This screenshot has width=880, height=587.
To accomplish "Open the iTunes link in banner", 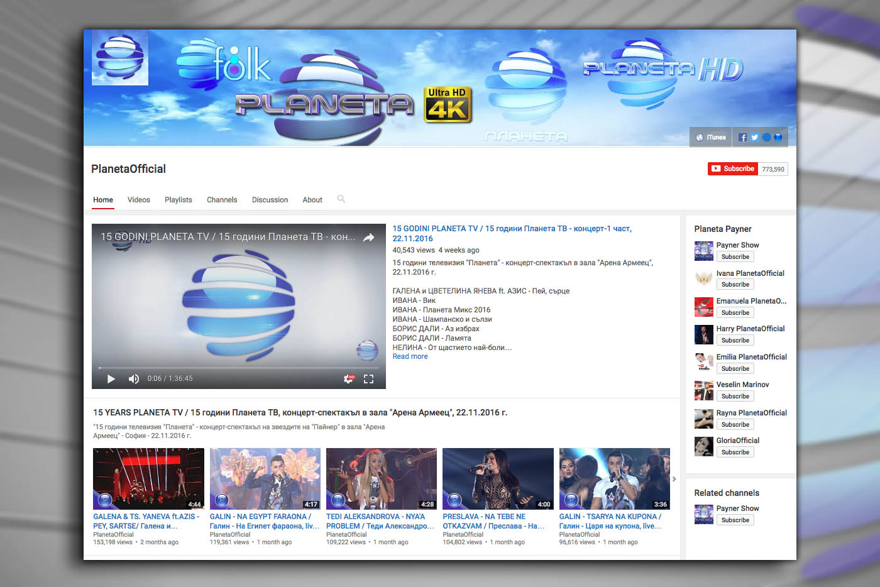I will click(711, 137).
